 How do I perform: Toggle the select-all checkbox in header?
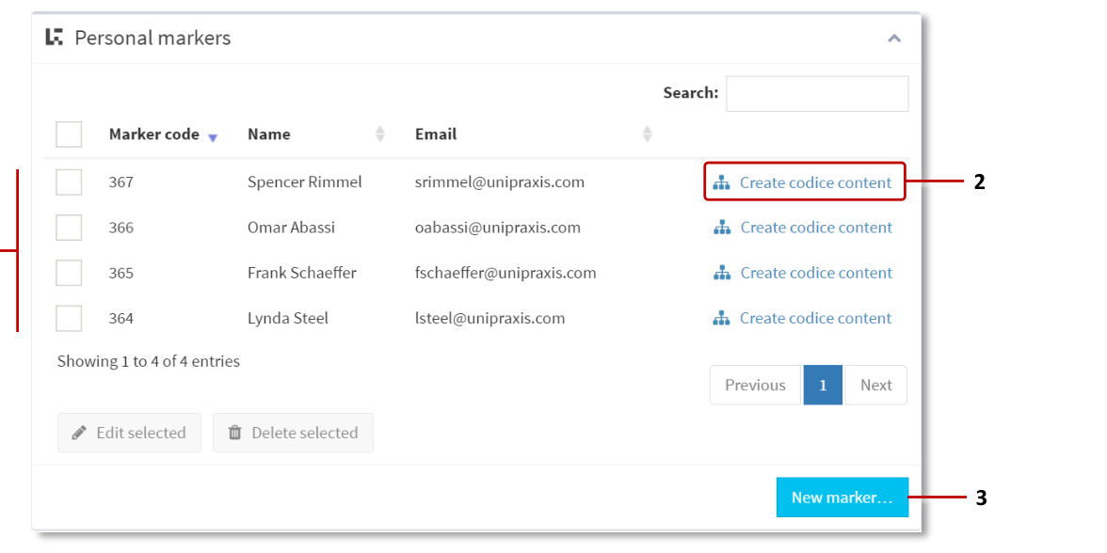pos(69,134)
